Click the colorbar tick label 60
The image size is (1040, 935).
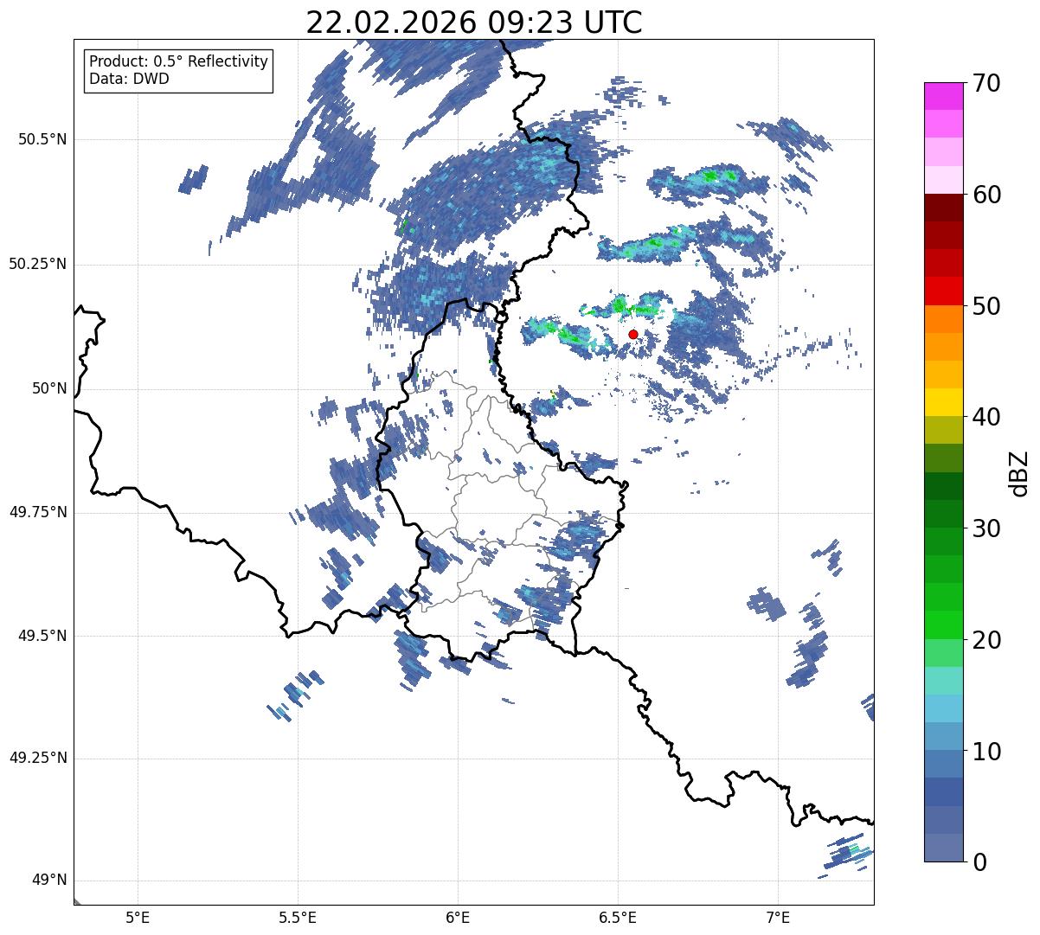click(987, 195)
